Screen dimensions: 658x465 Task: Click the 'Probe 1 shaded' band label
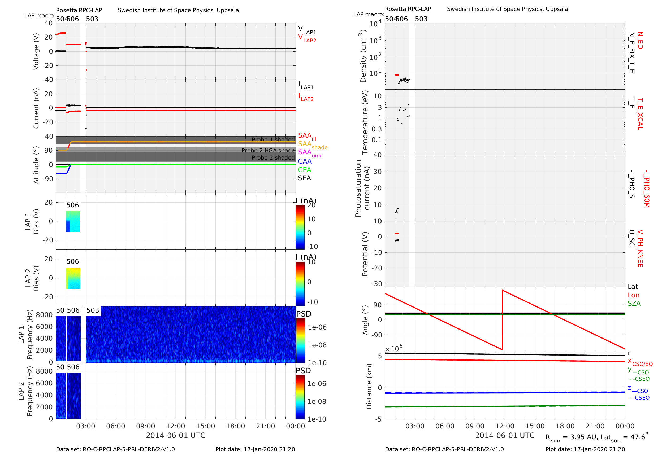pos(273,139)
